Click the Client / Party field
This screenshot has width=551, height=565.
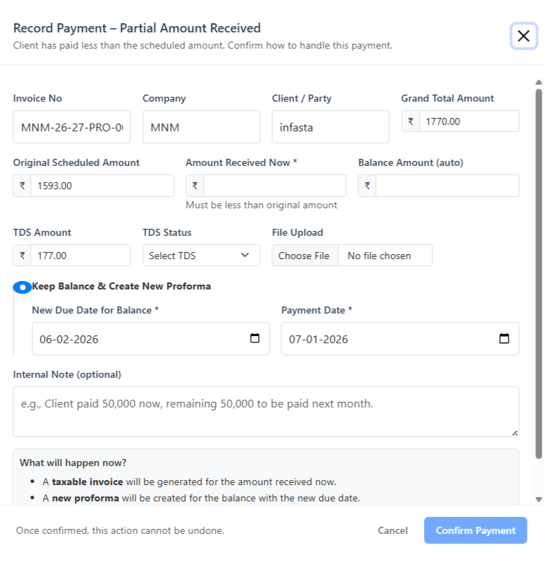[x=330, y=127]
